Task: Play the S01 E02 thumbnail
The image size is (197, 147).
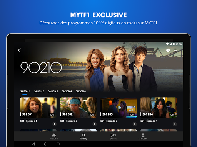Action: coord(78,108)
